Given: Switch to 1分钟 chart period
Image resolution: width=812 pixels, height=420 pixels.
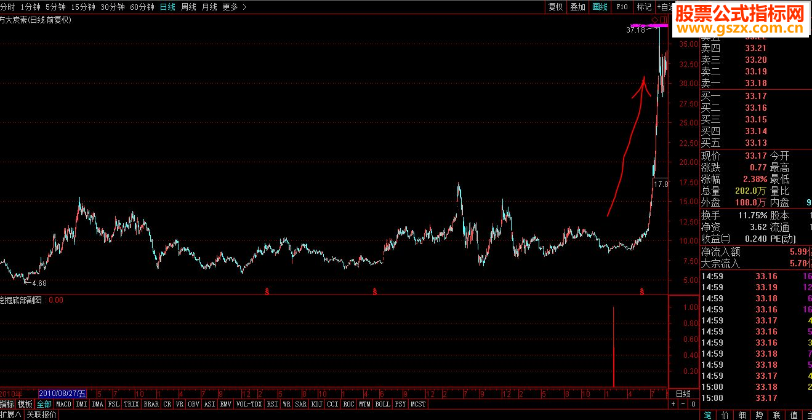Looking at the screenshot, I should [x=31, y=7].
